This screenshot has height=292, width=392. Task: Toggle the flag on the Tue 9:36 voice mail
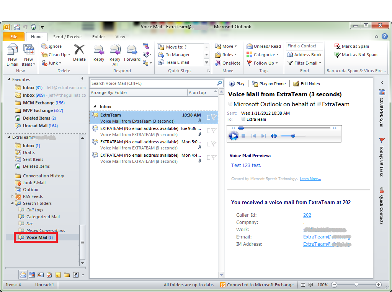214,131
